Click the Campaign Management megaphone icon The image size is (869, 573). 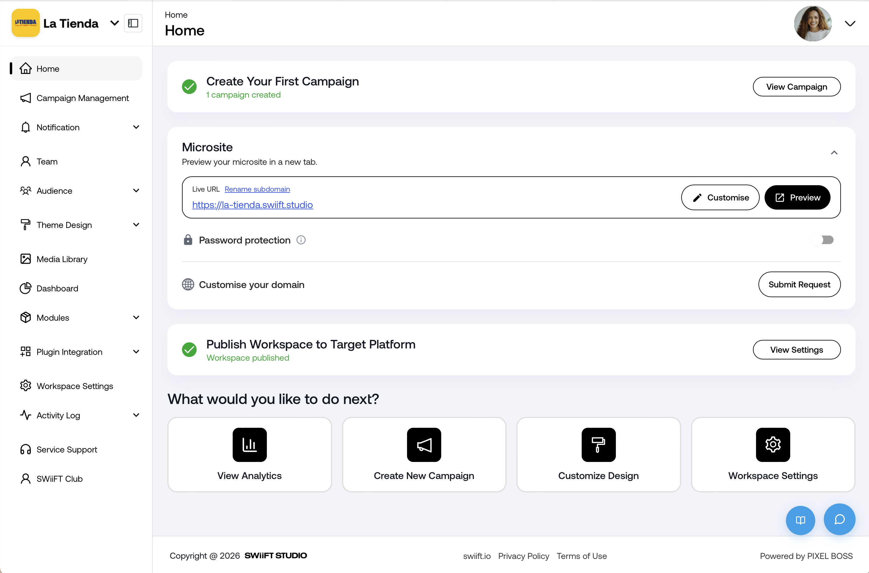coord(26,98)
